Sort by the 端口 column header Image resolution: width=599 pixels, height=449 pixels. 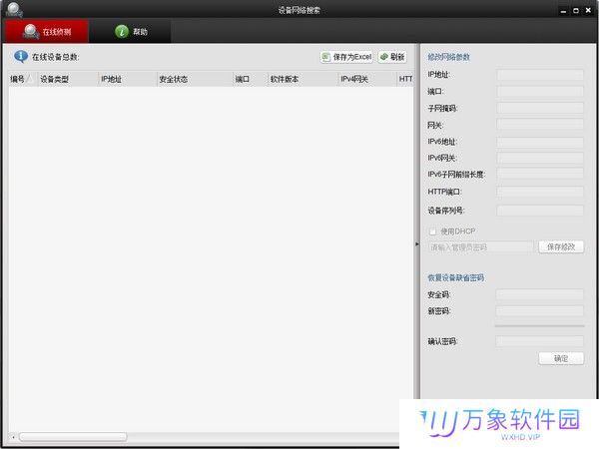[x=250, y=79]
